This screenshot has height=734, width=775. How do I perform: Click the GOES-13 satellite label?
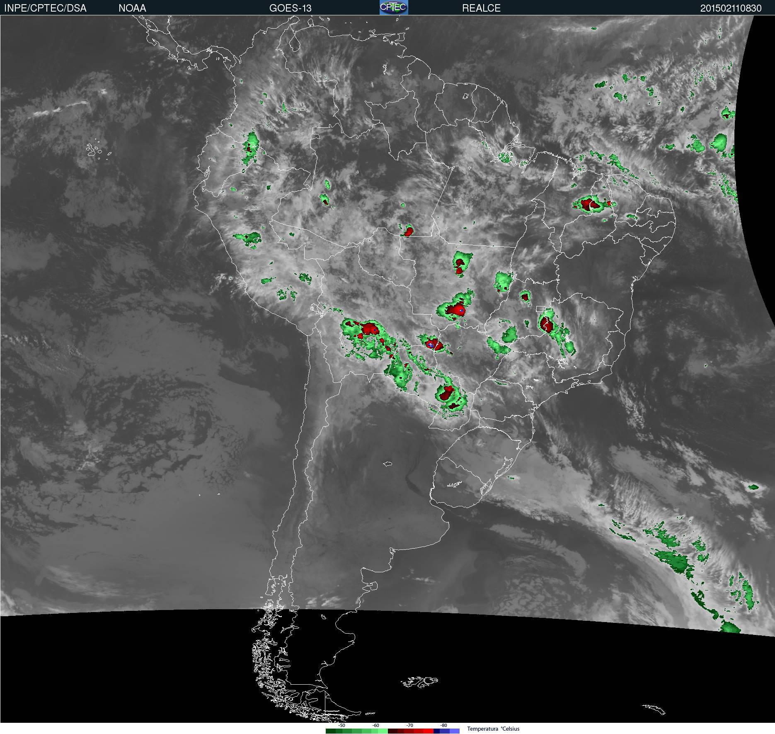290,8
